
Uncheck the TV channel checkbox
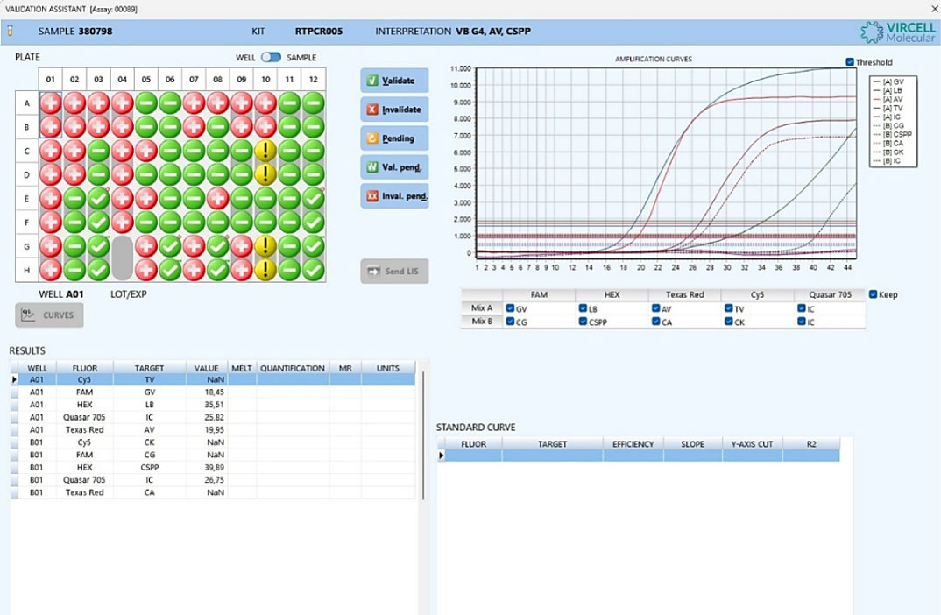[729, 308]
